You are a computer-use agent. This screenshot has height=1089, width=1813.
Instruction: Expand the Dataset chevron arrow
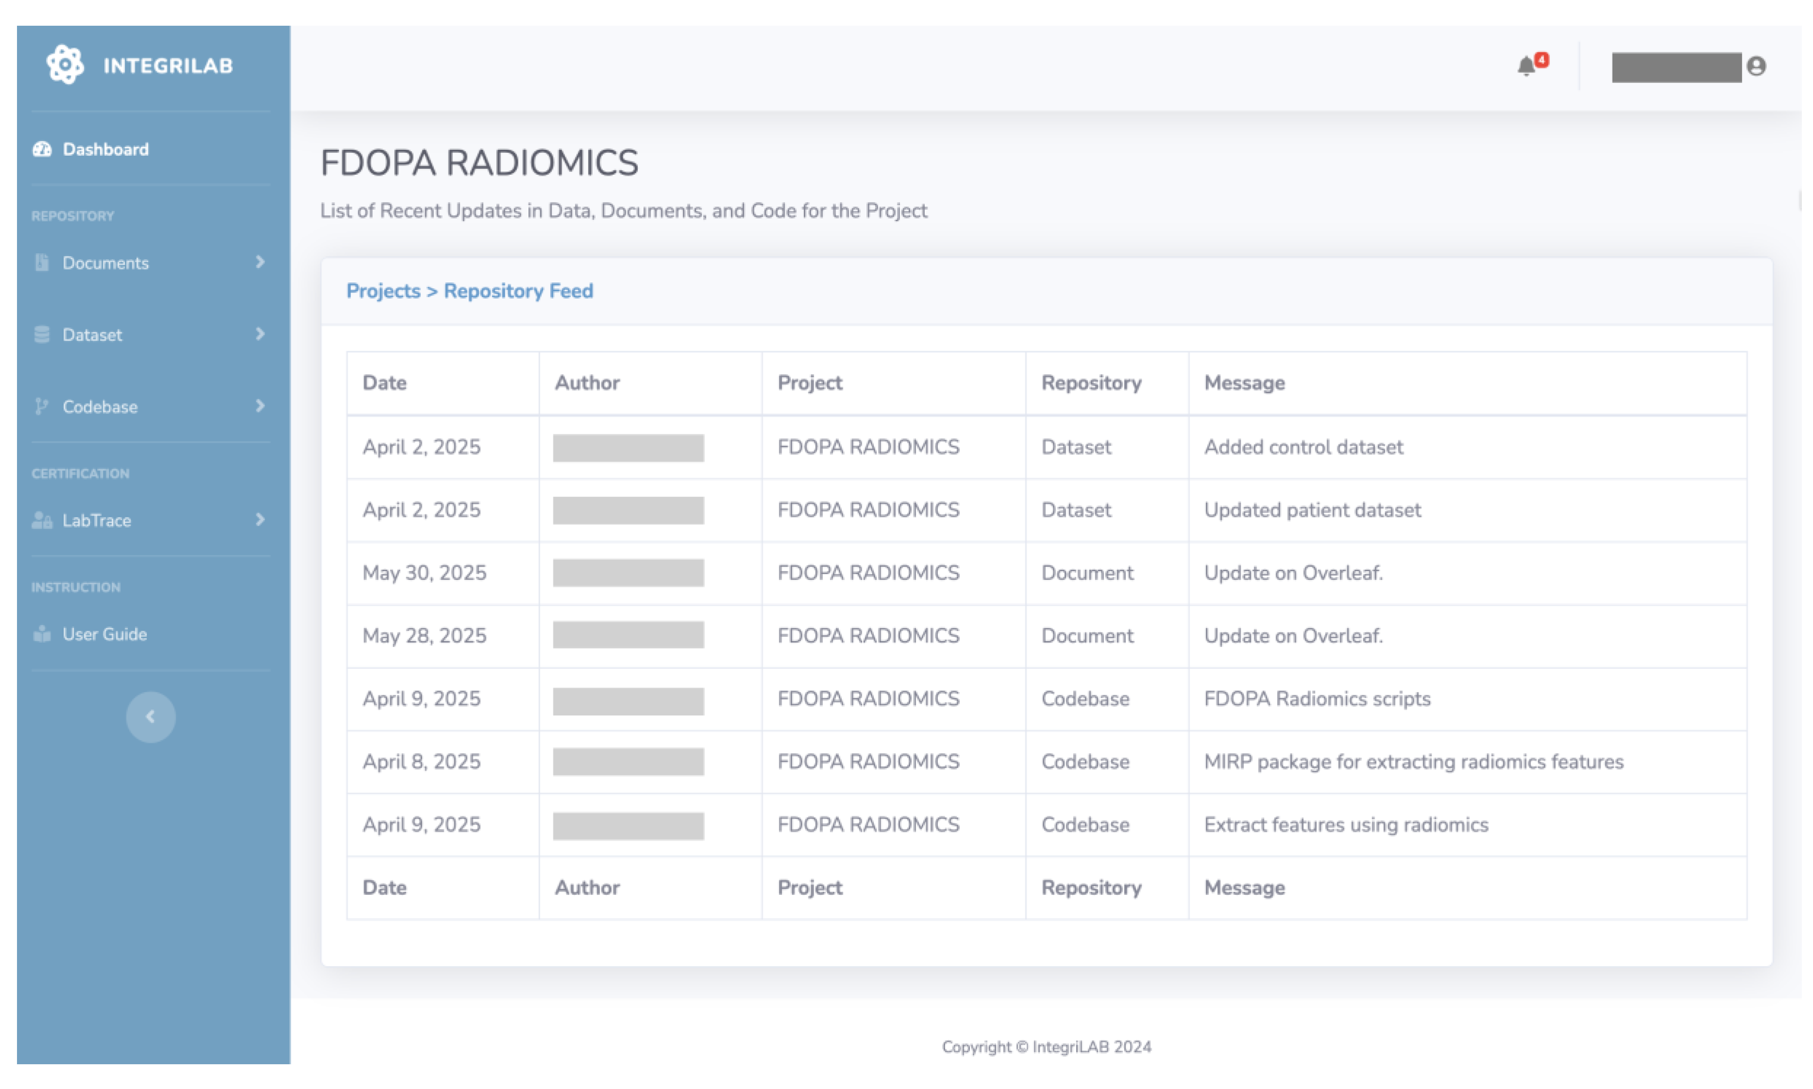260,334
